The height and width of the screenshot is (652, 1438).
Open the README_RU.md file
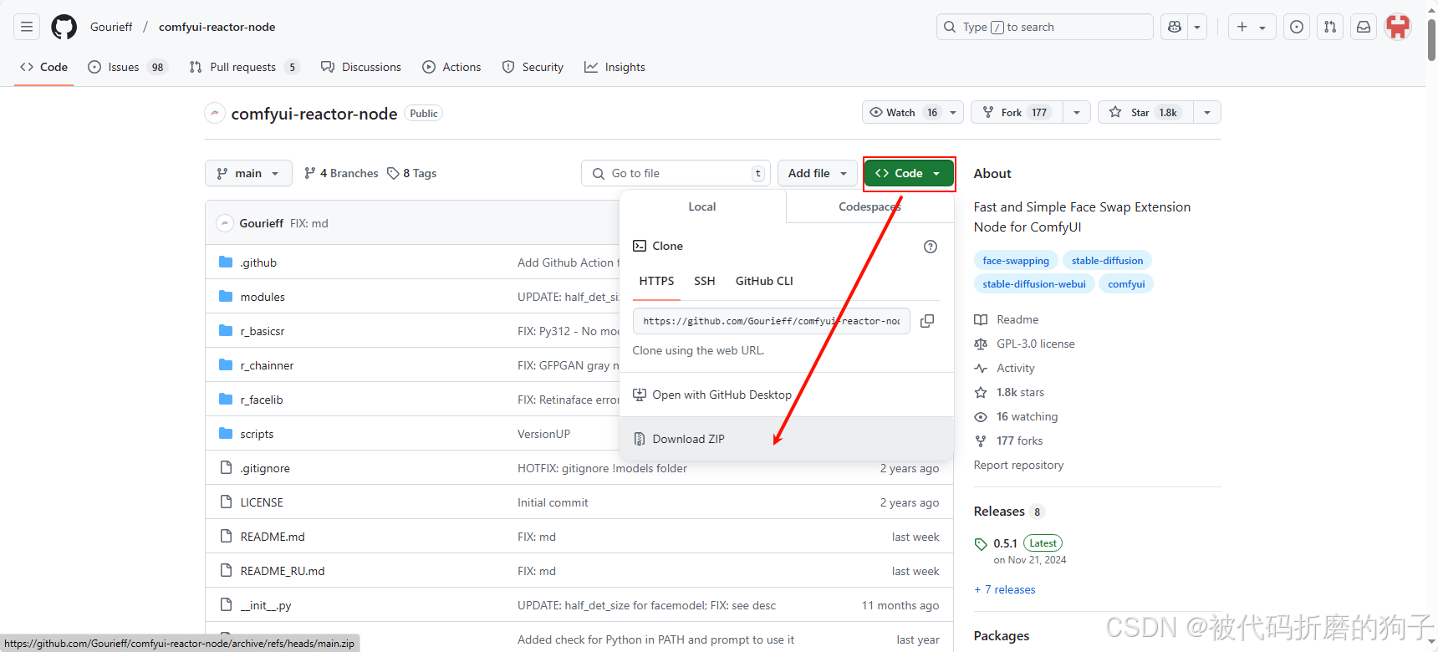coord(283,571)
